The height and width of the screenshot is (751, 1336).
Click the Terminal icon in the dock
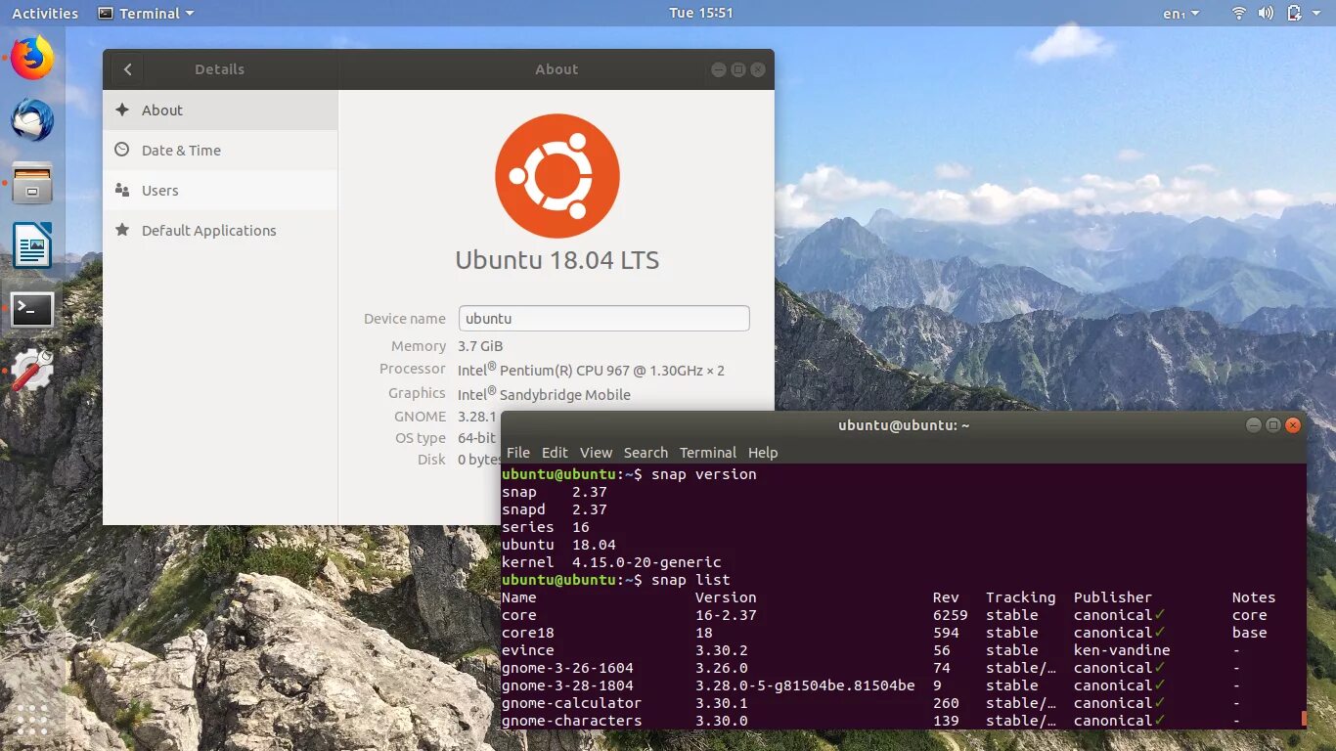click(x=32, y=310)
